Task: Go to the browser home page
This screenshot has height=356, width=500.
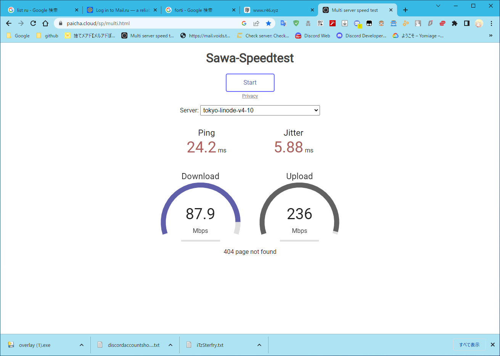Action: click(45, 23)
